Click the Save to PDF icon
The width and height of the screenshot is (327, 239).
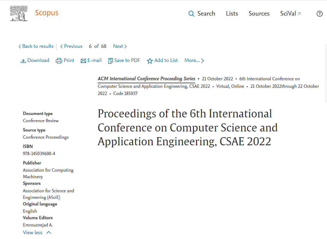[x=111, y=61]
